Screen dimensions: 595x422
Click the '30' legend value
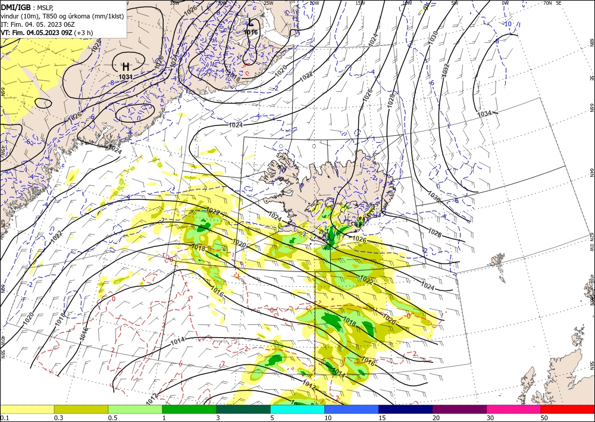[x=491, y=417]
